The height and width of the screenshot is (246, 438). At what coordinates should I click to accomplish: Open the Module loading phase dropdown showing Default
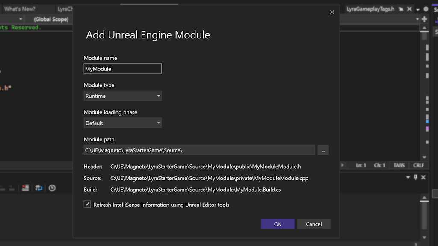tap(123, 123)
